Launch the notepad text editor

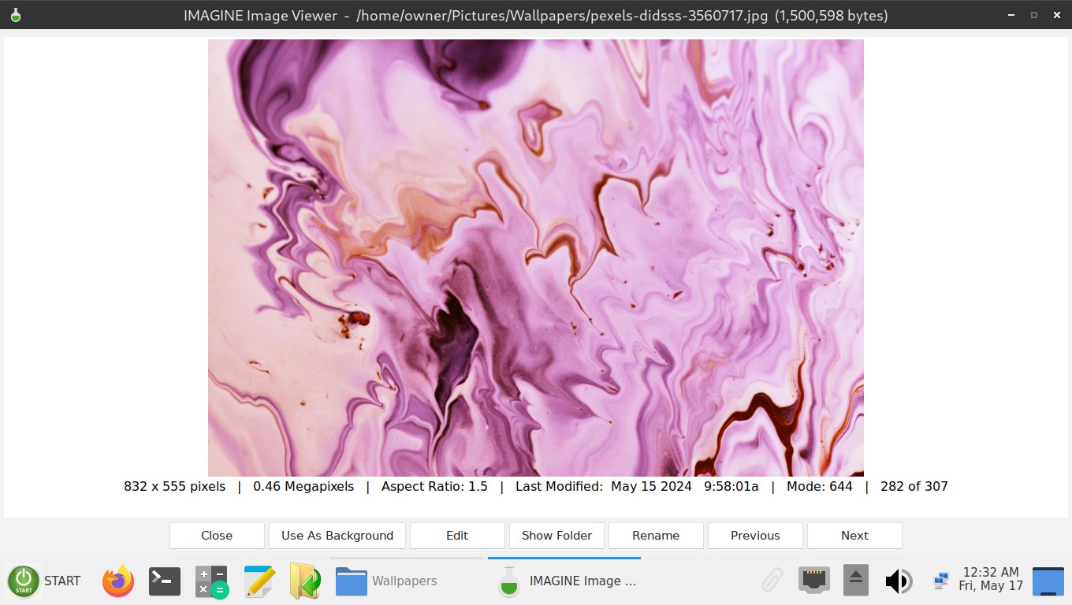point(259,581)
